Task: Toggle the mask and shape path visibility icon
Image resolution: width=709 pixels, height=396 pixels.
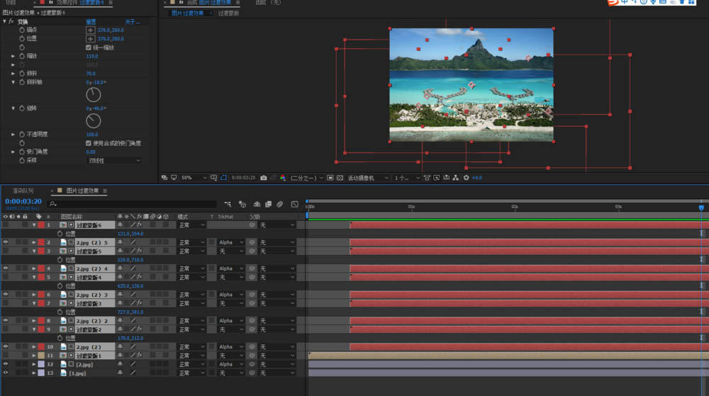Action: click(x=224, y=178)
